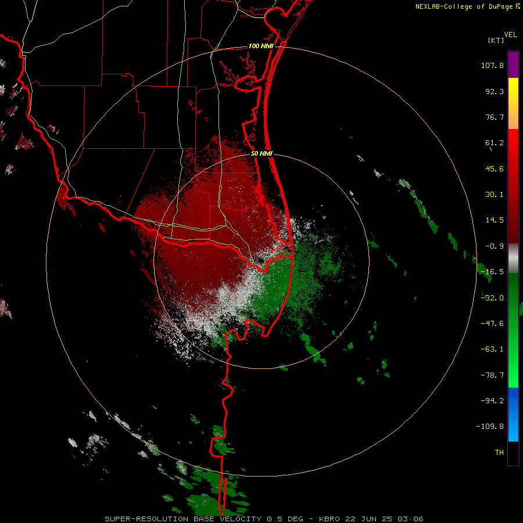Image resolution: width=523 pixels, height=523 pixels.
Task: Click the Super-Resolution Base Velocity caption
Action: (x=264, y=519)
